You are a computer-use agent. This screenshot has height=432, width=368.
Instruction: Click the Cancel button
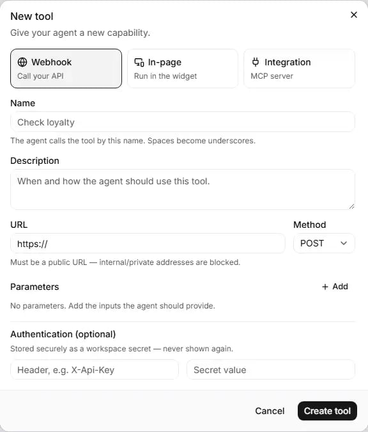tap(270, 411)
